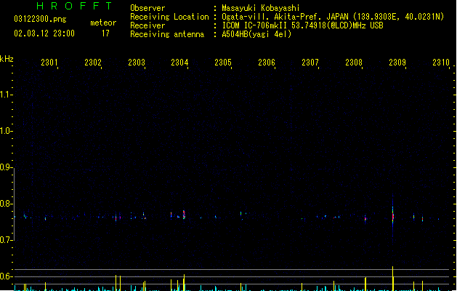
Task: Click the 2304 time axis marker
Action: point(179,63)
